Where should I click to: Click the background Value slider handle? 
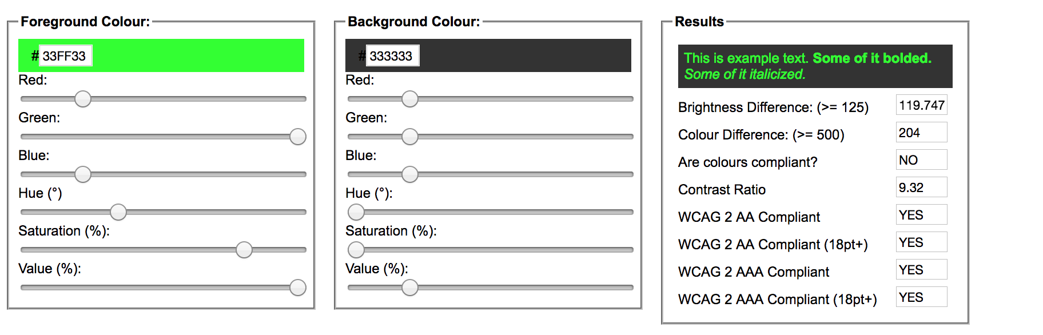[410, 288]
